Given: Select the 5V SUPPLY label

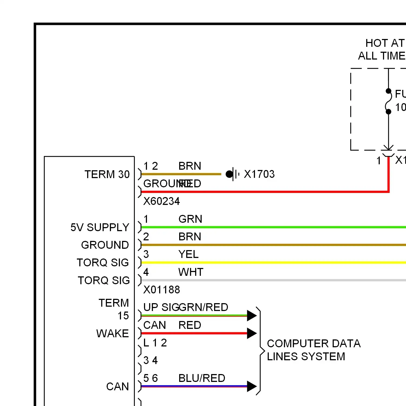Looking at the screenshot, I should pyautogui.click(x=100, y=227).
